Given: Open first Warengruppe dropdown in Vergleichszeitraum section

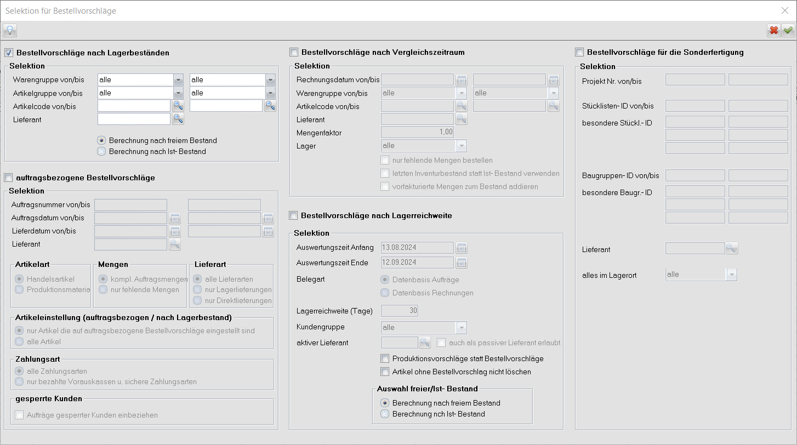Looking at the screenshot, I should tap(462, 93).
